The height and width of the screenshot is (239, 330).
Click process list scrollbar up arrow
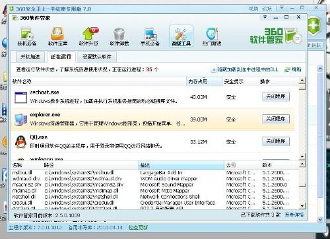coord(302,81)
